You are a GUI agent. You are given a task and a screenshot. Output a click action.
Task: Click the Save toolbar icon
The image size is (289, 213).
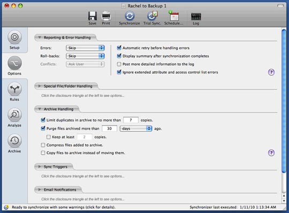93,18
